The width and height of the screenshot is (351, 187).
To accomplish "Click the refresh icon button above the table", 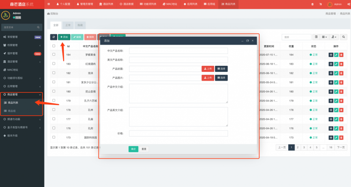I will [53, 37].
